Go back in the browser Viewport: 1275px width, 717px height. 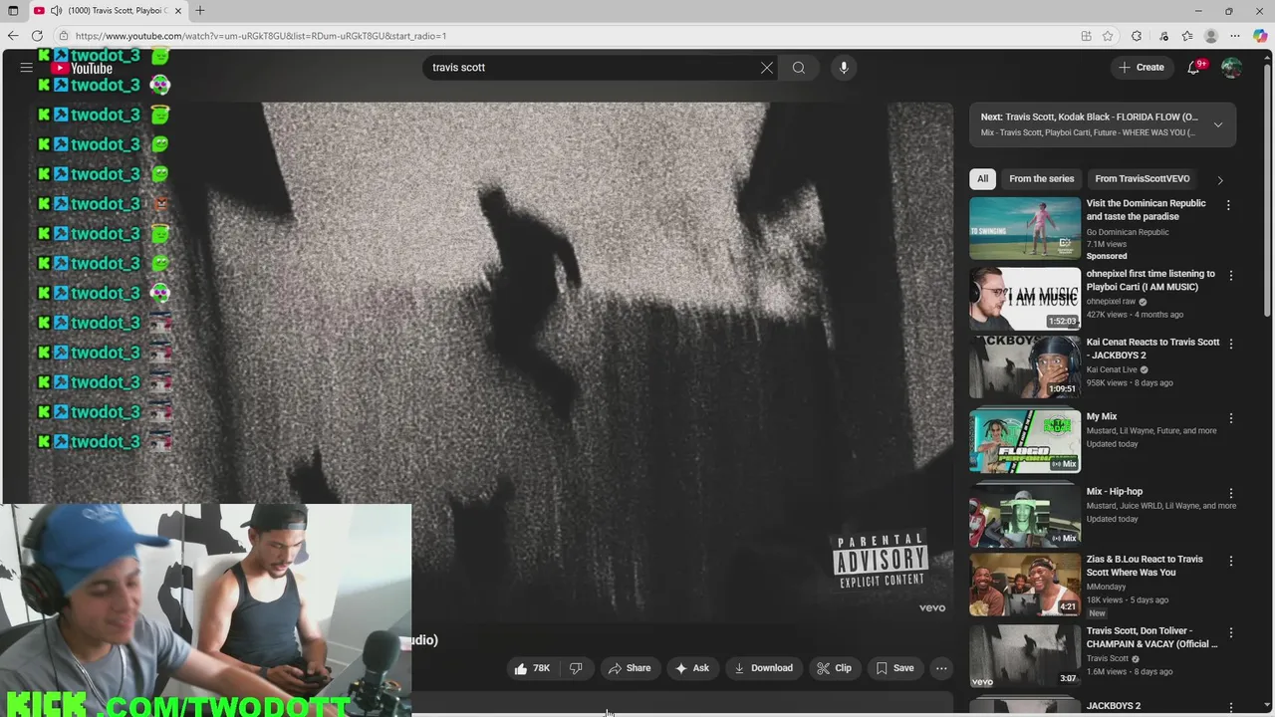click(x=13, y=36)
